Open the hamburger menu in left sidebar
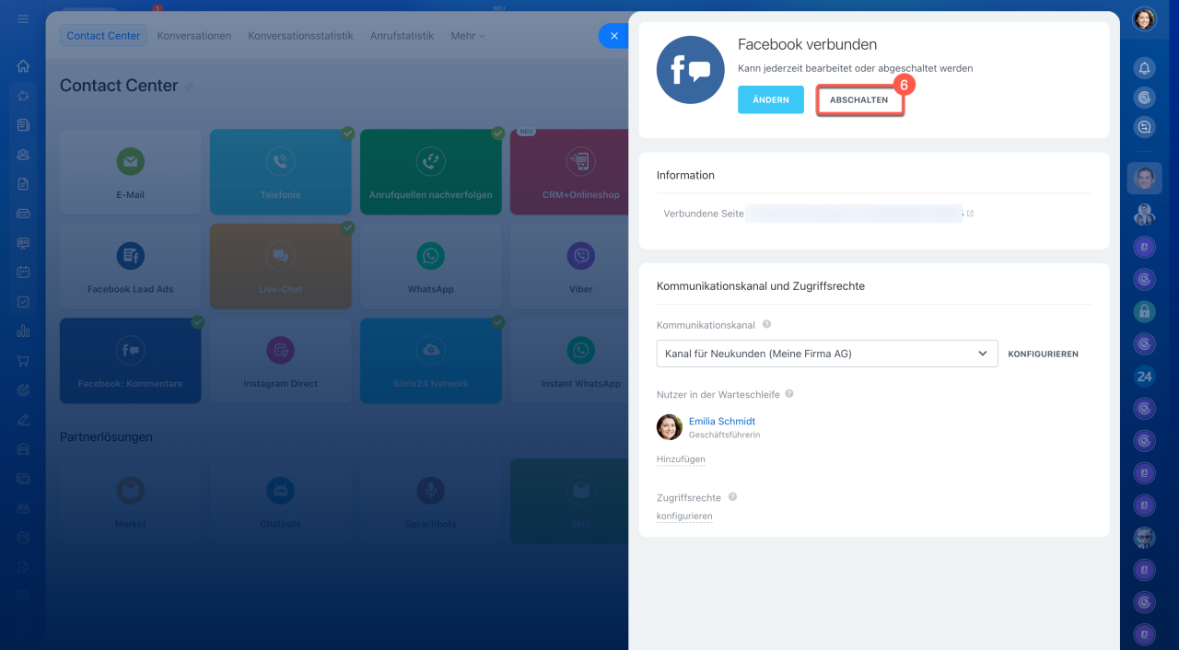This screenshot has width=1179, height=650. coord(23,19)
